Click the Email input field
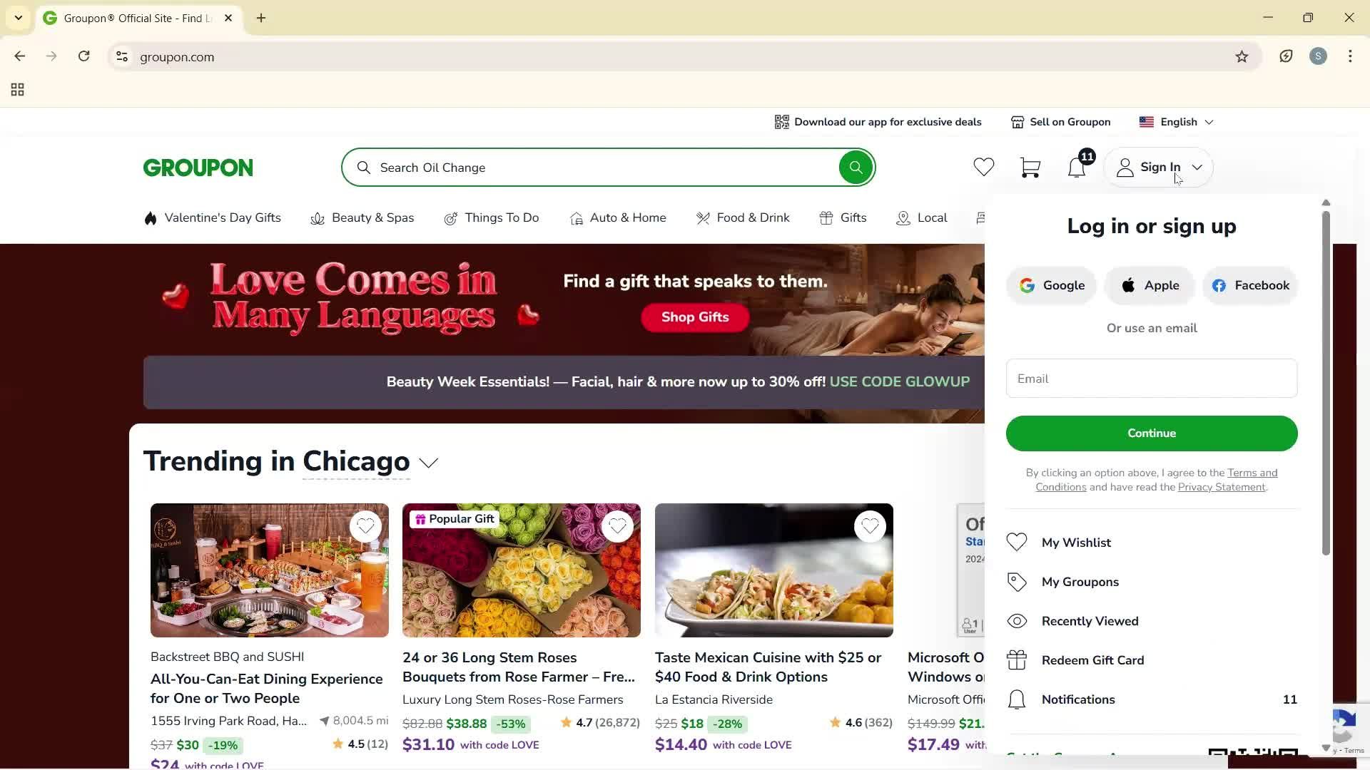1370x770 pixels. coord(1151,378)
